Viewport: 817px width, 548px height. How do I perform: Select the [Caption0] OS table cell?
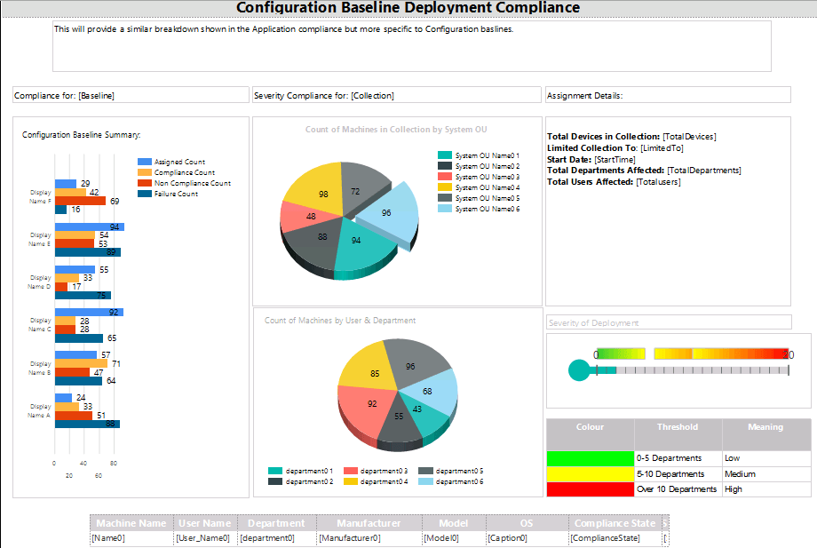coord(527,538)
